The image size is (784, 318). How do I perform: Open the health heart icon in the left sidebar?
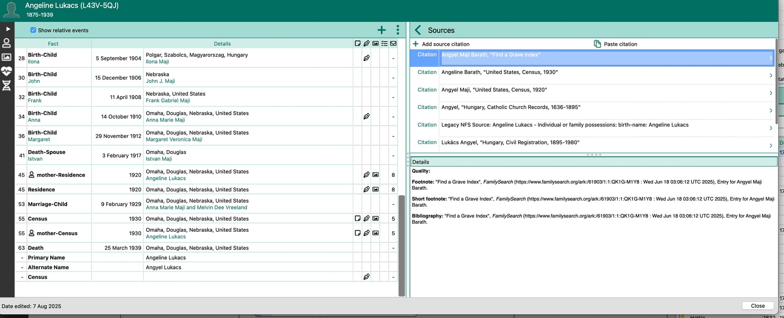(x=7, y=71)
